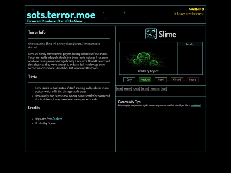The height and width of the screenshot is (173, 231).
Task: Click the Chaser tag
Action: tap(136, 89)
